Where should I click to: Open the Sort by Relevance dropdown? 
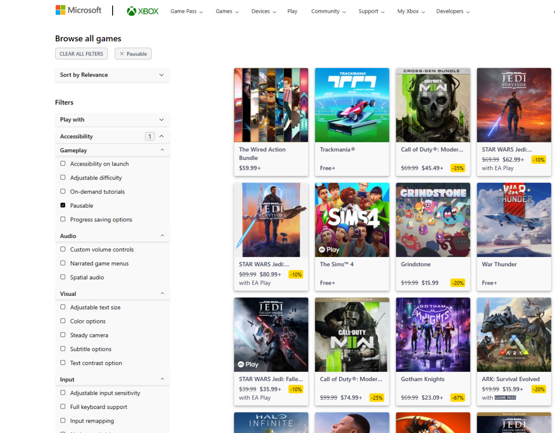(112, 75)
